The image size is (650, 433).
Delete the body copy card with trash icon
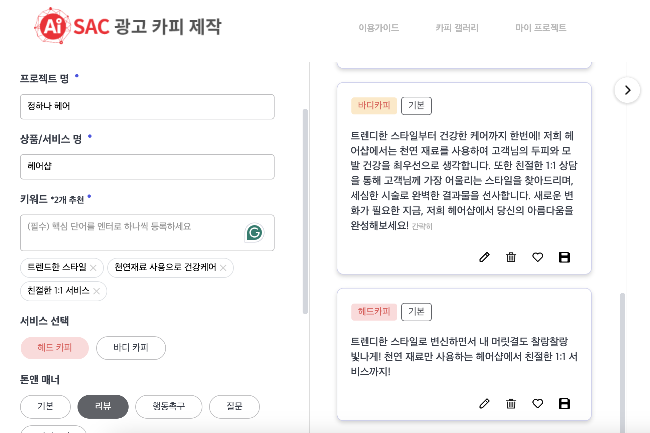(x=511, y=257)
